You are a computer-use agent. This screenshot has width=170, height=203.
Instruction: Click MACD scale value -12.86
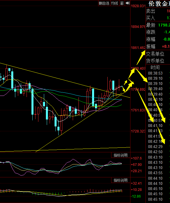(136, 196)
